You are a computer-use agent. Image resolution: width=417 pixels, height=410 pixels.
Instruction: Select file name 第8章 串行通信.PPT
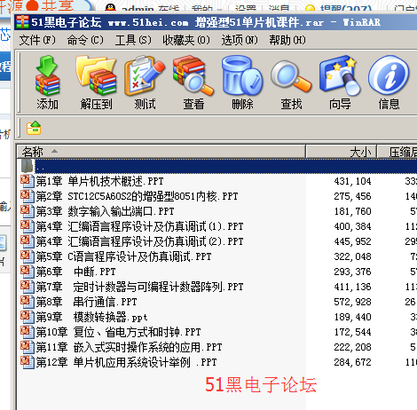[x=86, y=302]
